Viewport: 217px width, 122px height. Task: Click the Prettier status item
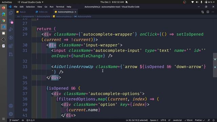(200, 120)
